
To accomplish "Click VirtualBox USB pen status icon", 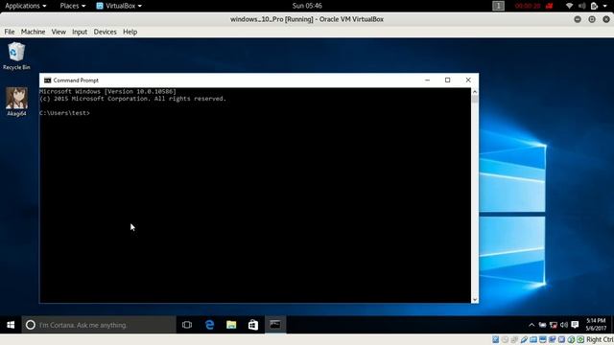I will tap(524, 339).
